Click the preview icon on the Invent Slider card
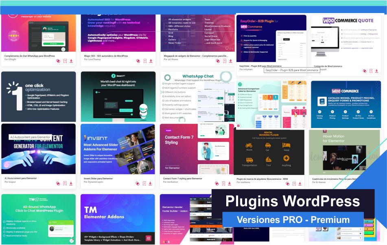The width and height of the screenshot is (387, 245). point(138,183)
